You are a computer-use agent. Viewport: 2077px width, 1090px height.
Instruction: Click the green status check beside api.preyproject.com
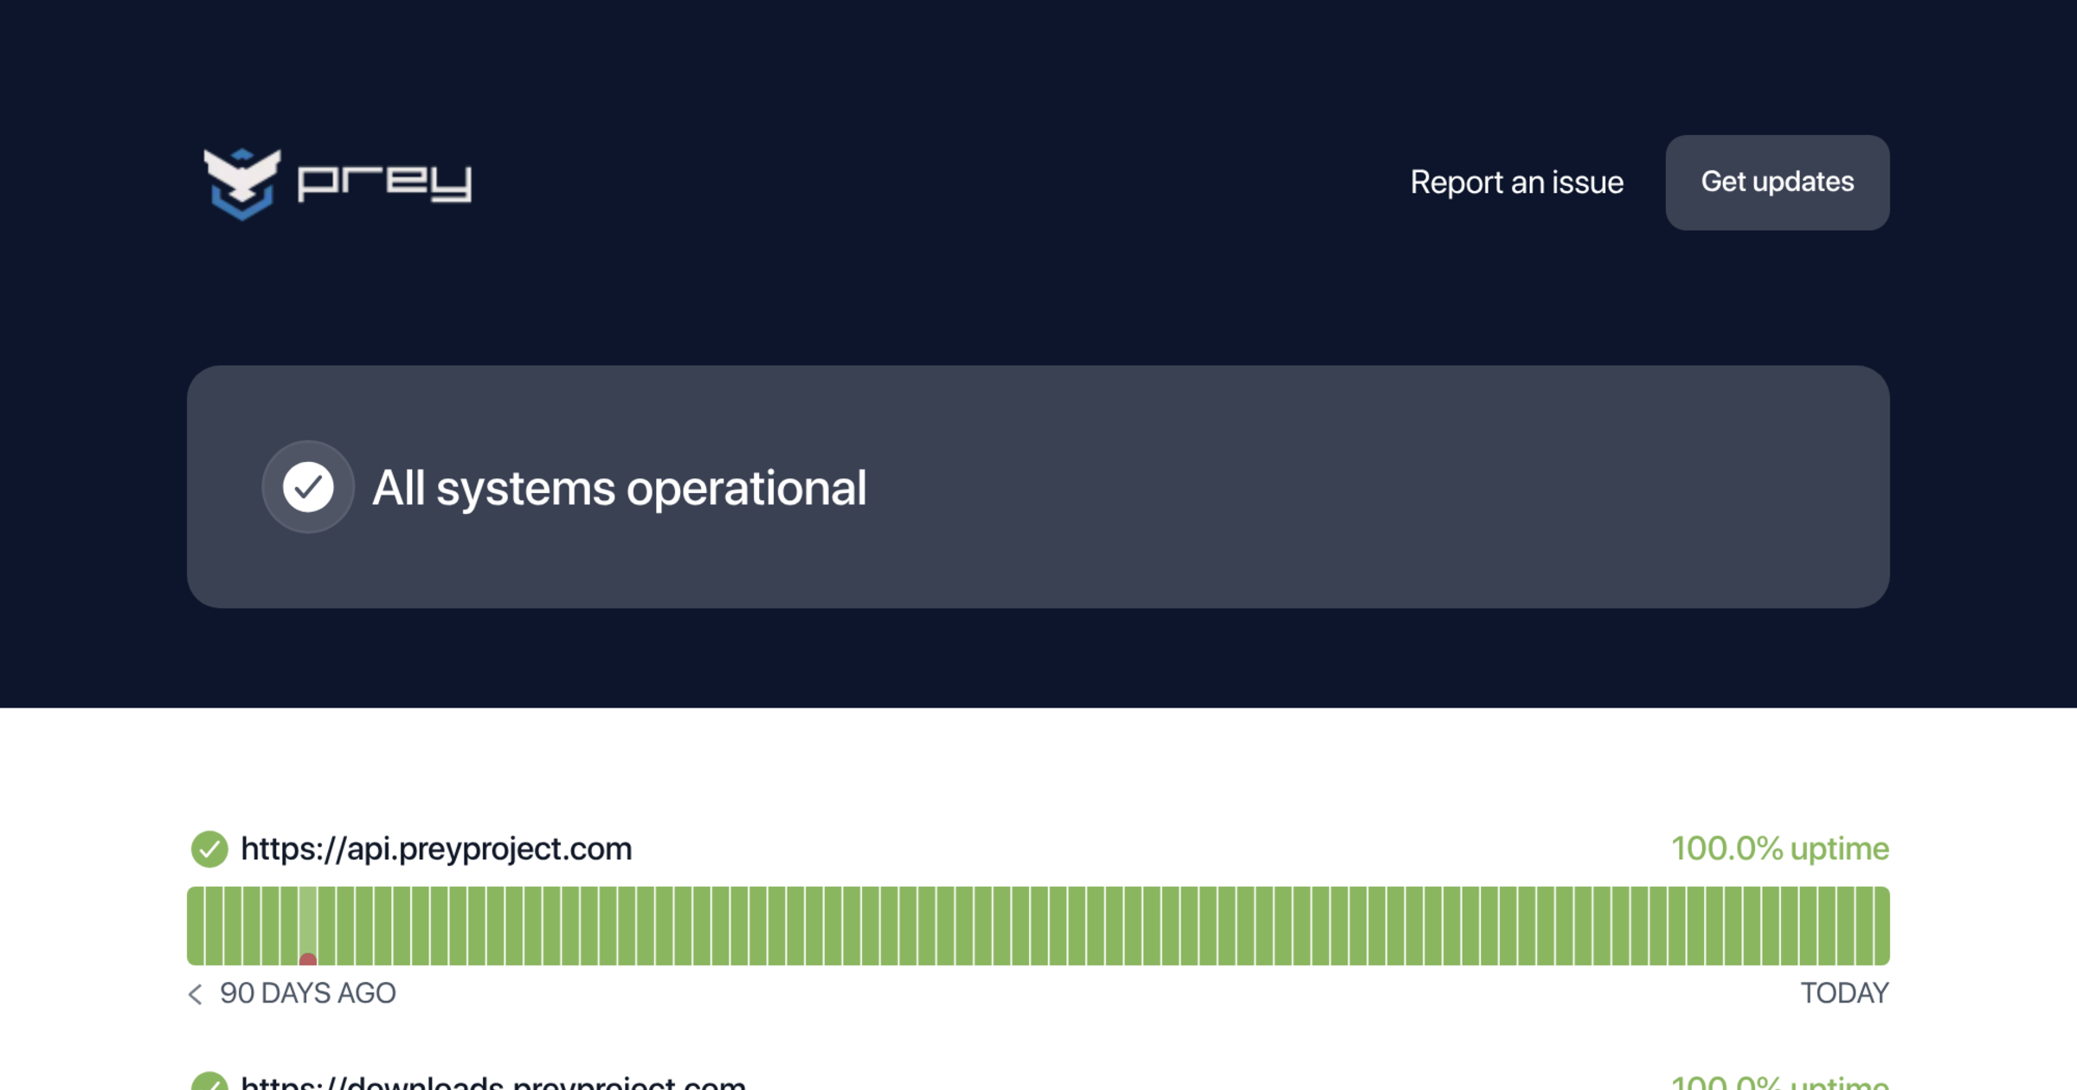pos(209,850)
